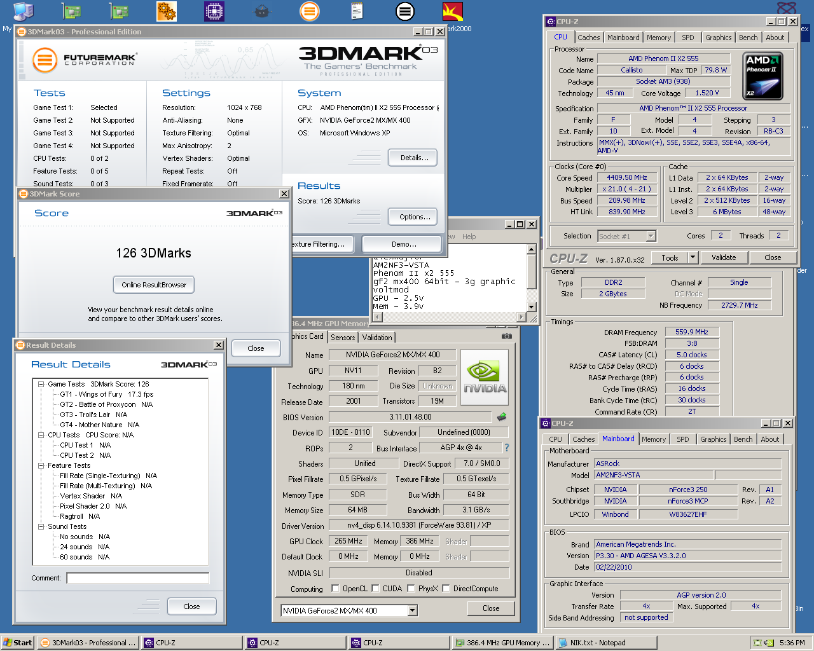Collapse the Feature Tests tree node
Image resolution: width=814 pixels, height=651 pixels.
pos(41,465)
